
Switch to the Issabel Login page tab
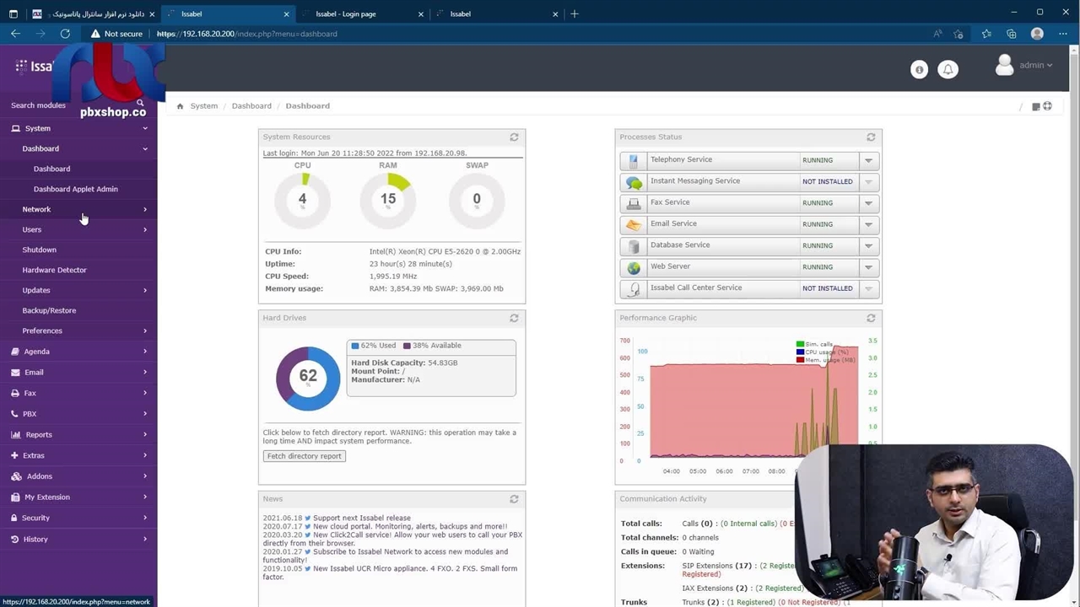tap(346, 13)
